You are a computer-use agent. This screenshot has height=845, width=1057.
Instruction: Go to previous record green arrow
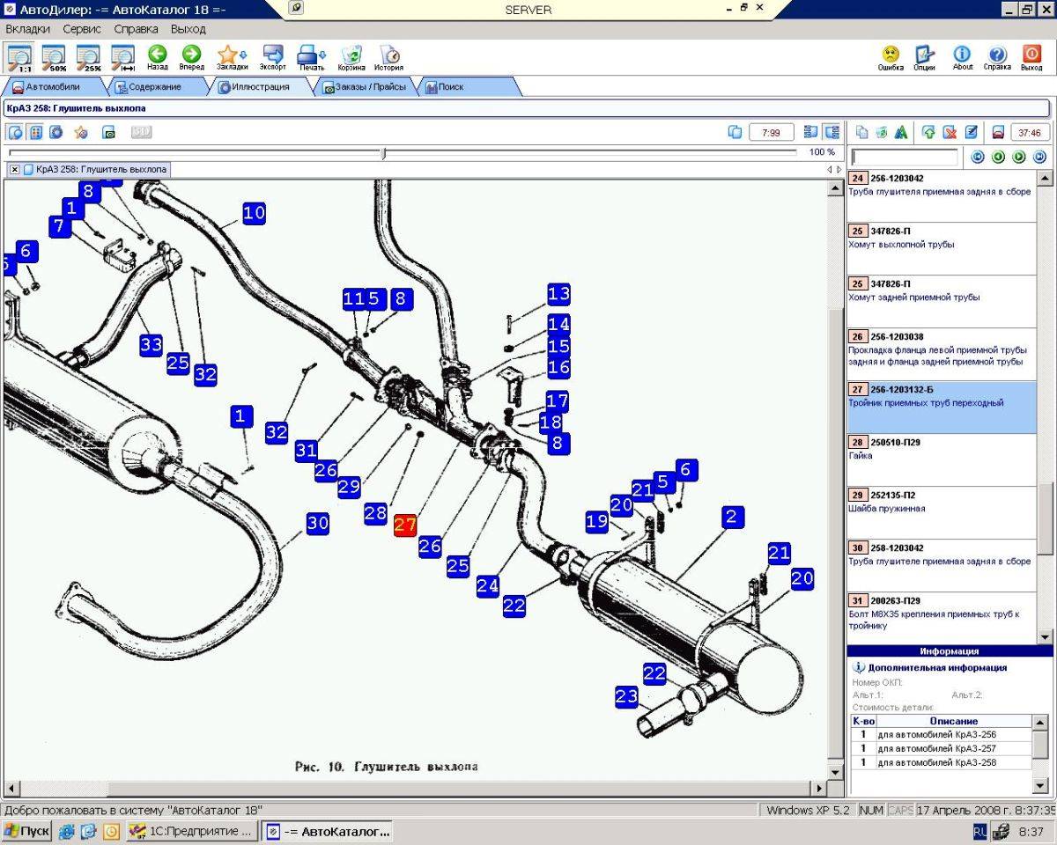click(x=998, y=157)
